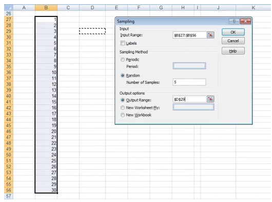Click cell containing value 15

coord(46,102)
